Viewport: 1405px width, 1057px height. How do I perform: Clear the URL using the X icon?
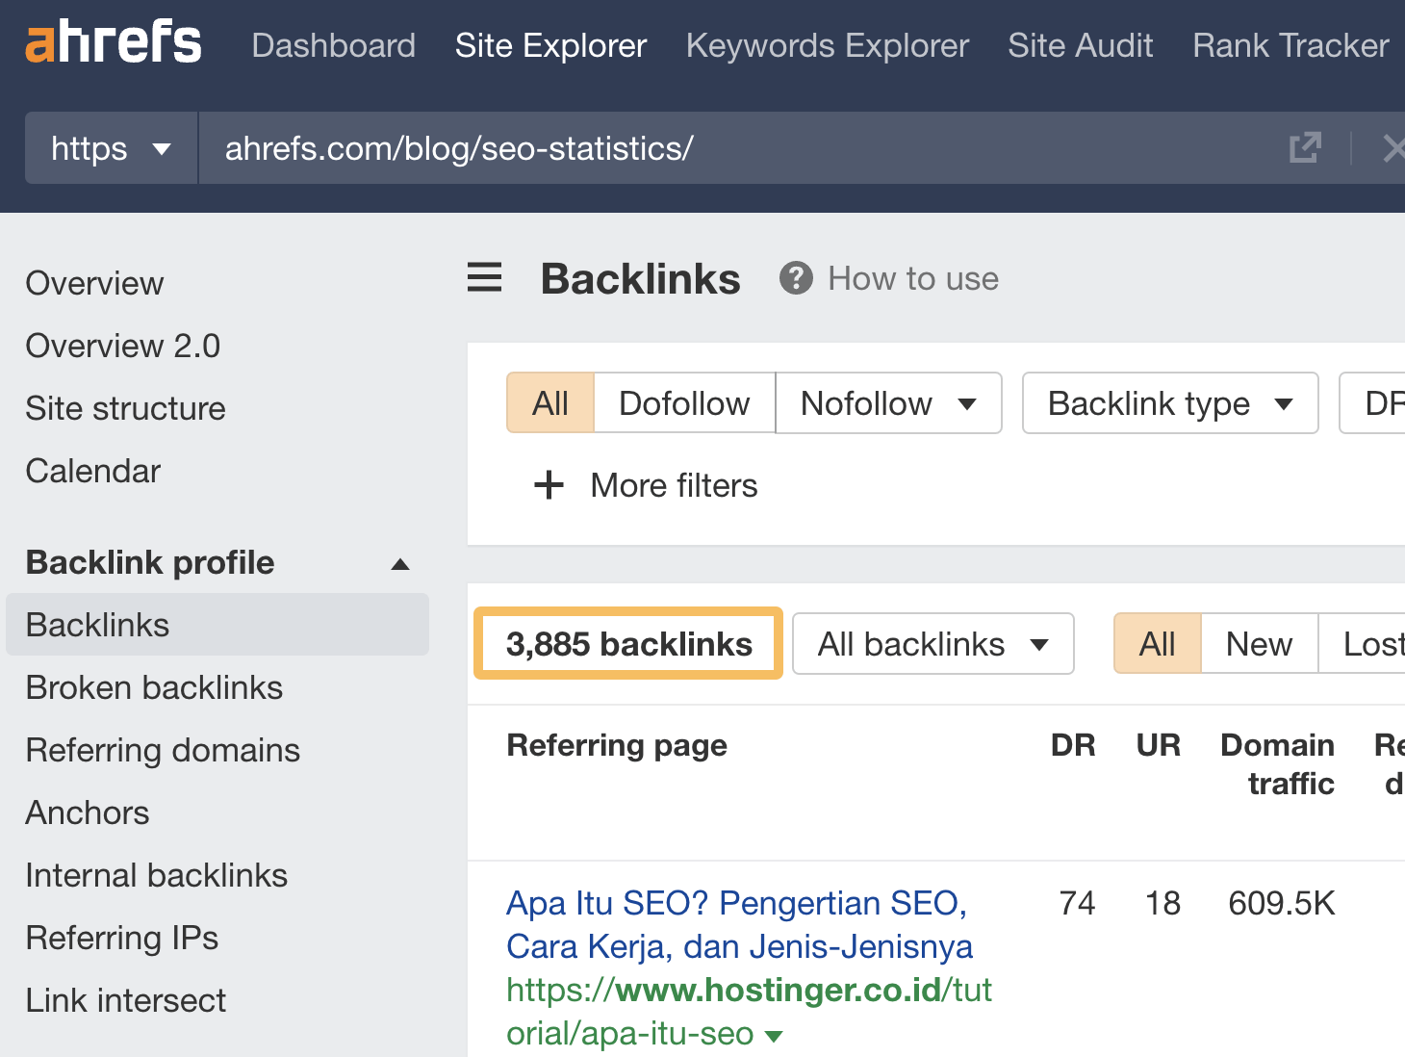1394,147
